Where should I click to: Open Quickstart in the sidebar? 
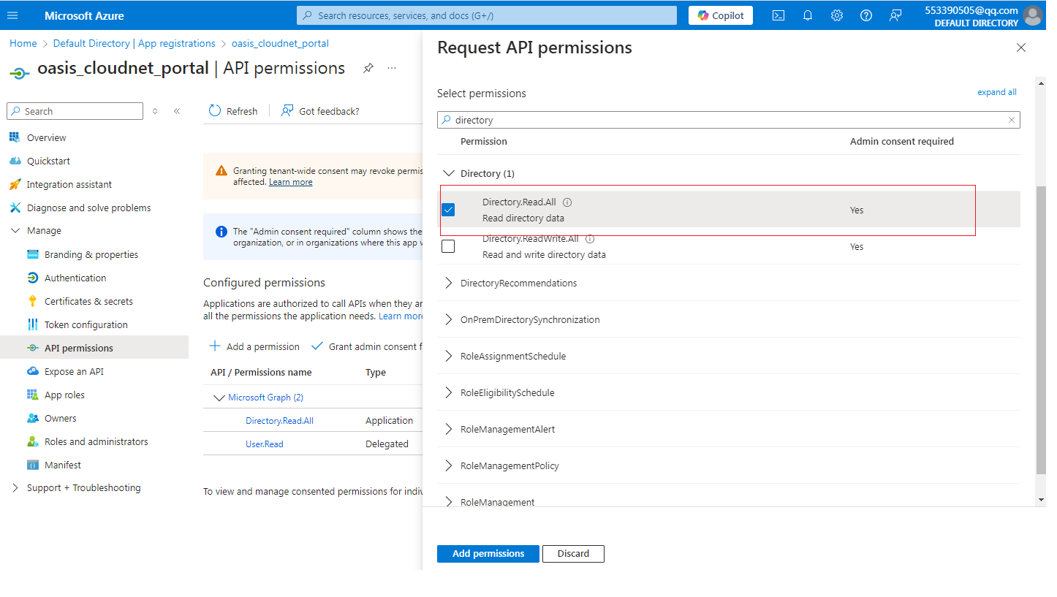[x=48, y=161]
